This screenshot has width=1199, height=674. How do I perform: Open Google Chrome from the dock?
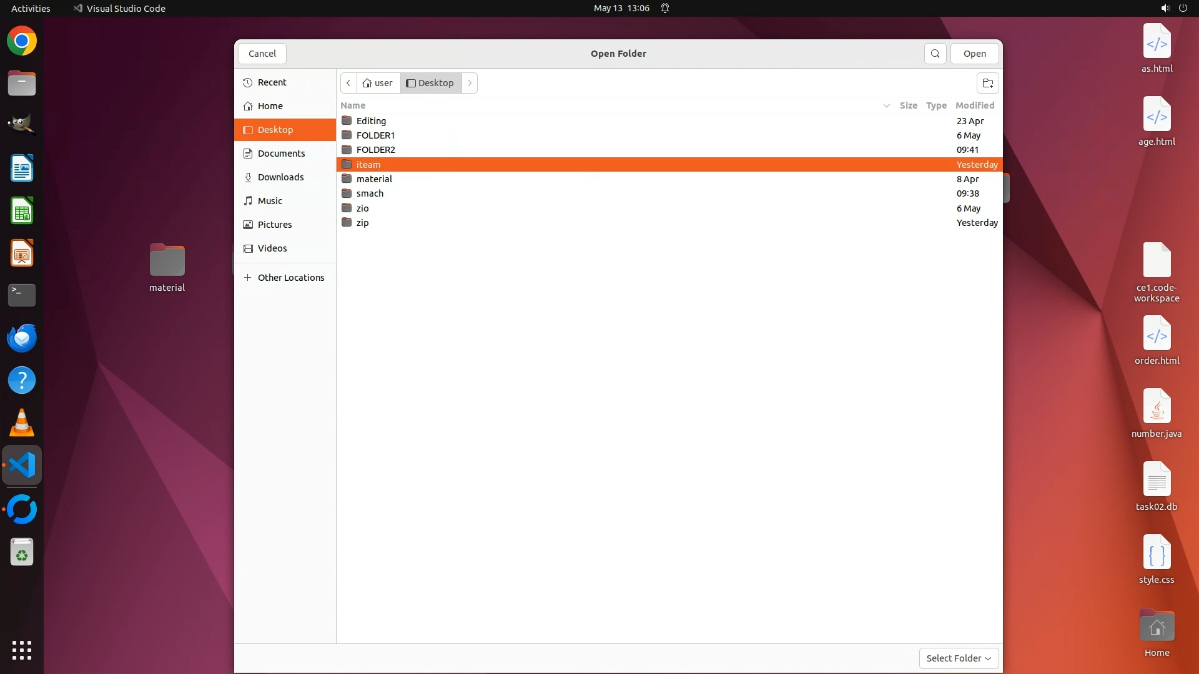tap(22, 41)
